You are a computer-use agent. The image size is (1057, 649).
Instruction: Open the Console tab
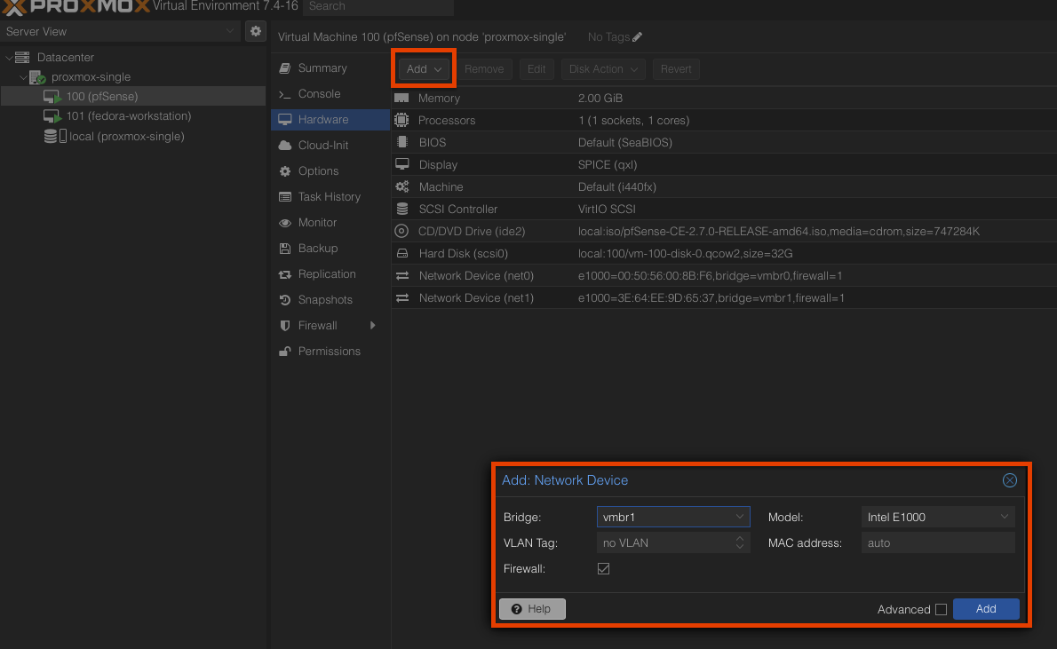[330, 94]
